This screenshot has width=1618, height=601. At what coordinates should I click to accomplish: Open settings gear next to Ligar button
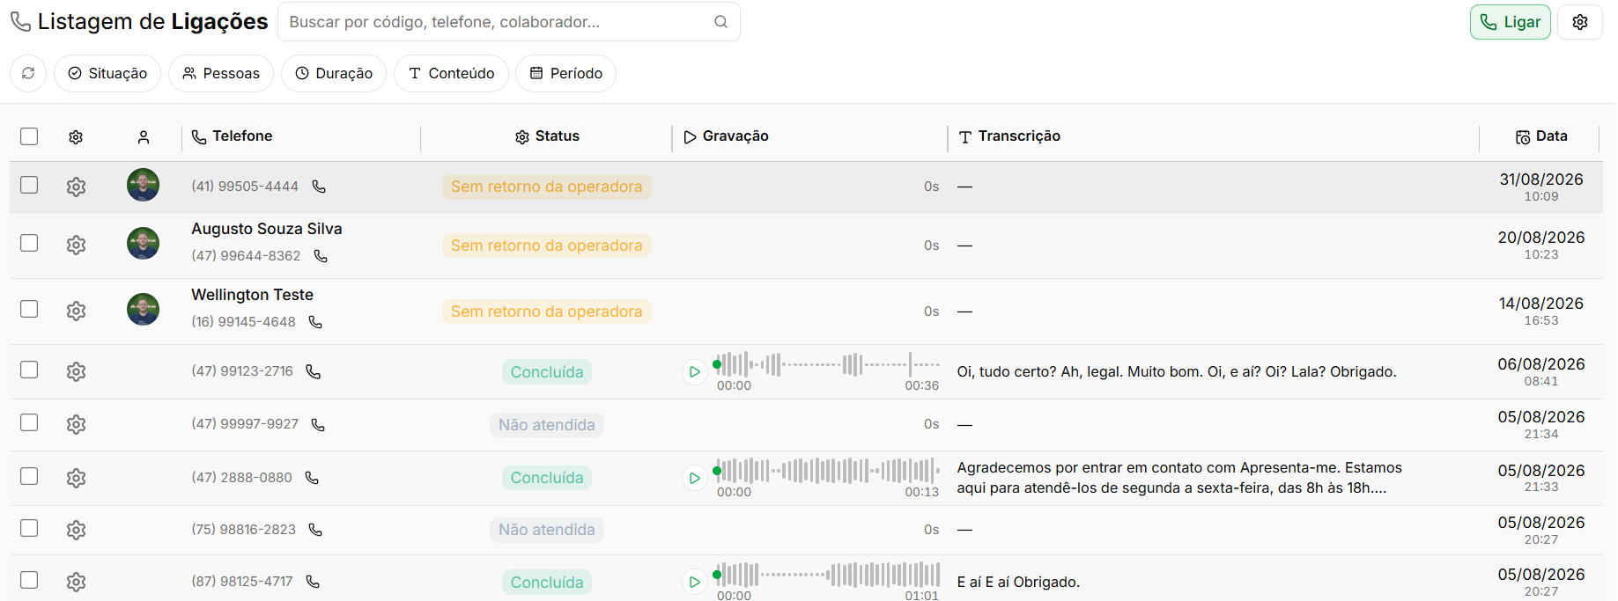1580,22
